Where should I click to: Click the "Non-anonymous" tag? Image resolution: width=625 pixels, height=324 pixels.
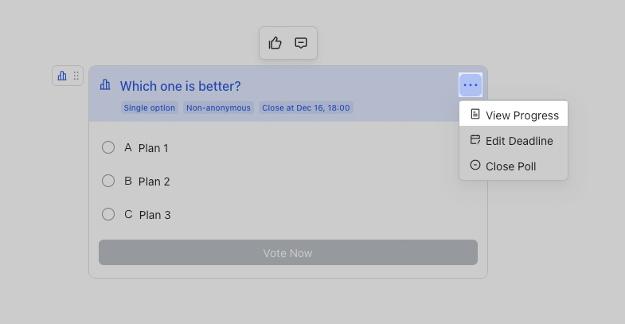click(x=218, y=107)
